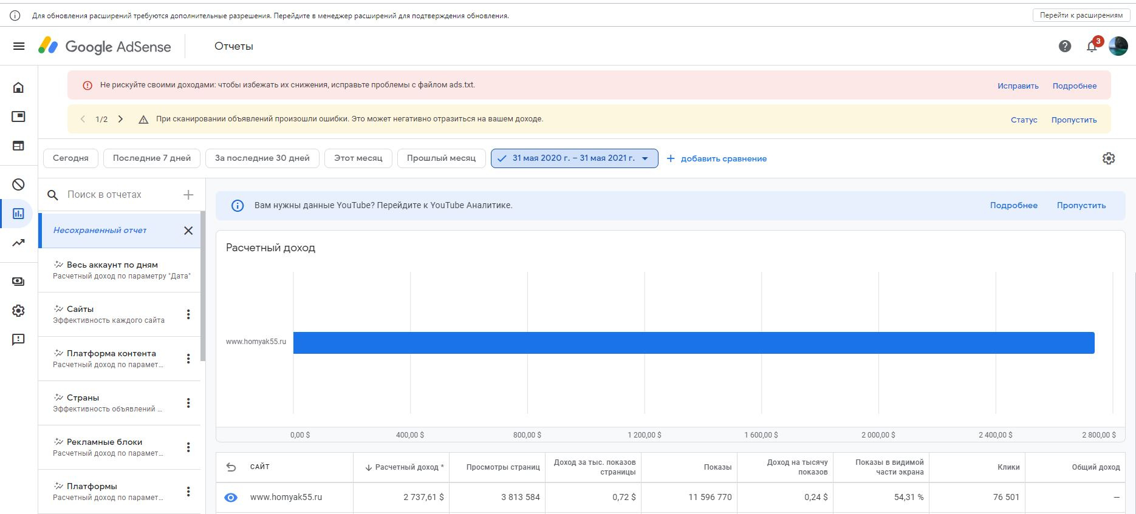This screenshot has width=1136, height=514.
Task: Open more options for Платформа контента report
Action: click(188, 359)
